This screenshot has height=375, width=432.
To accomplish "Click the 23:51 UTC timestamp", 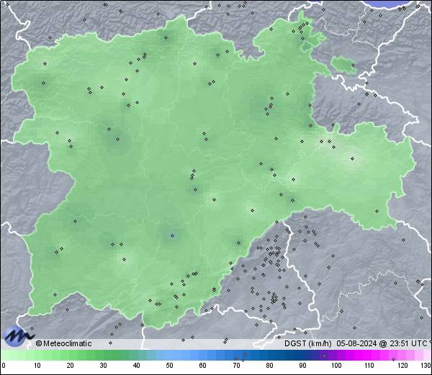I will click(410, 343).
